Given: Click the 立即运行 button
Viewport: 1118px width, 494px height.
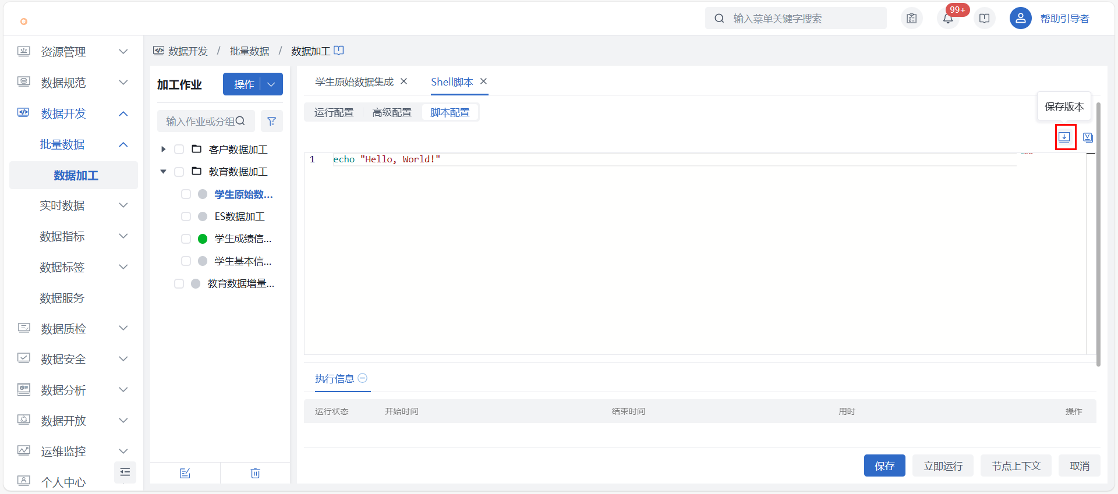Looking at the screenshot, I should click(943, 465).
